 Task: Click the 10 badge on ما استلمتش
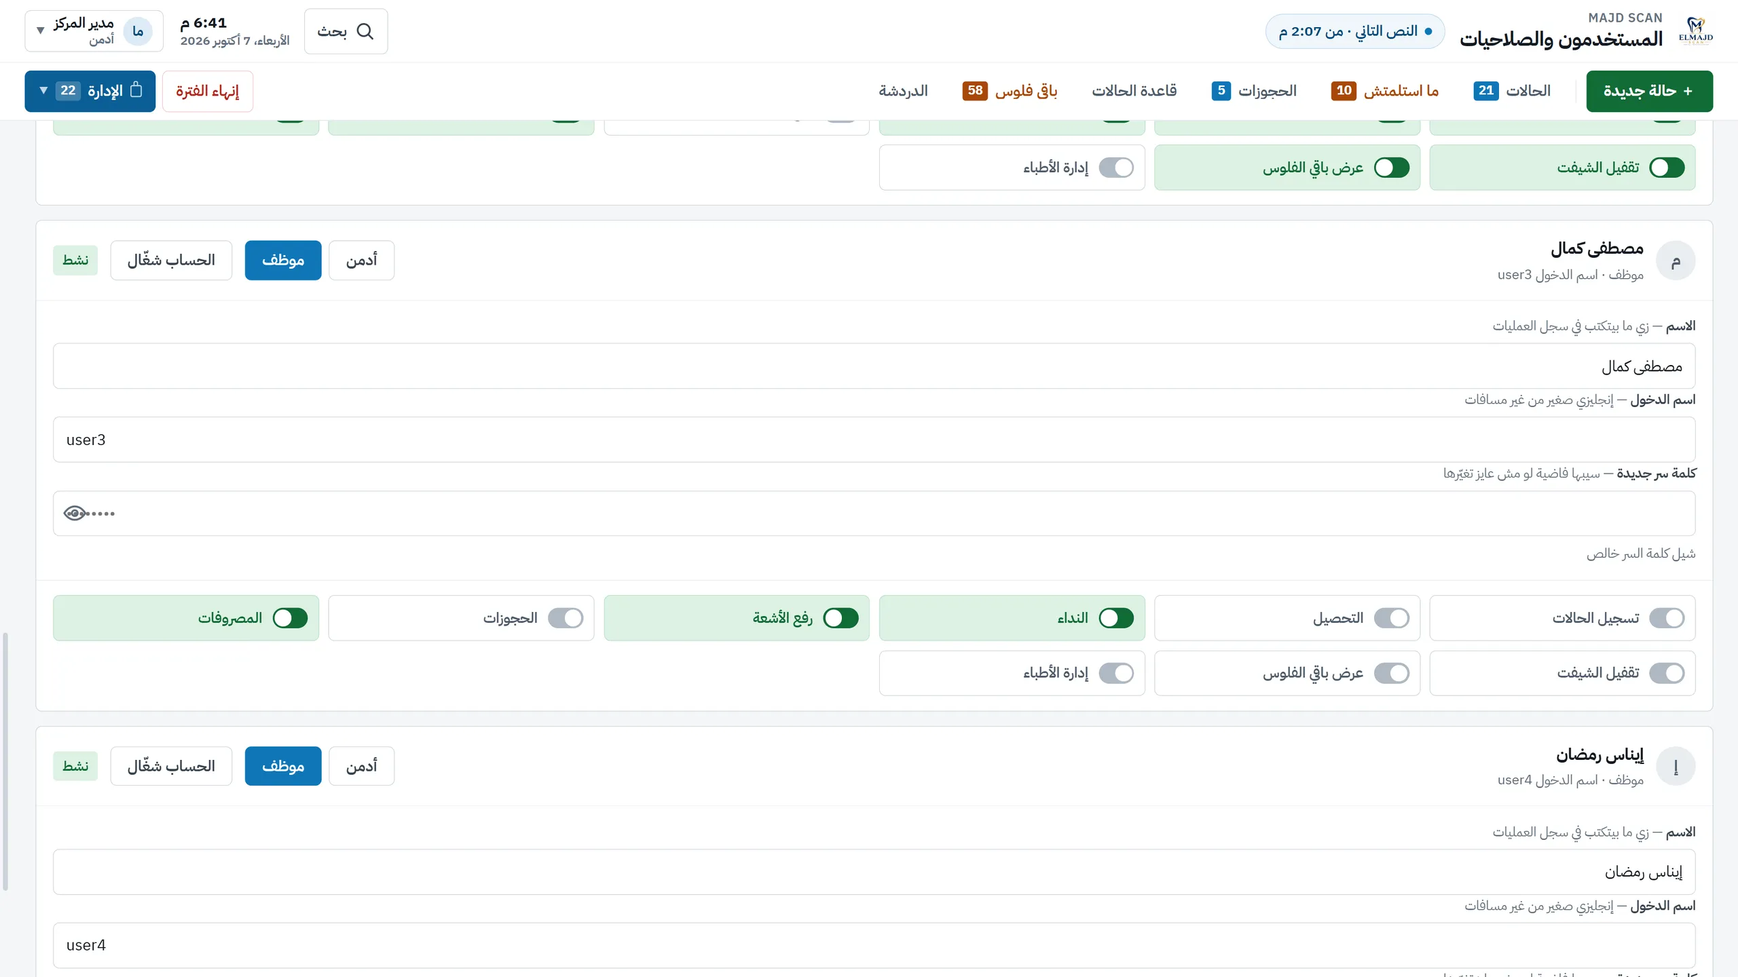click(x=1344, y=90)
